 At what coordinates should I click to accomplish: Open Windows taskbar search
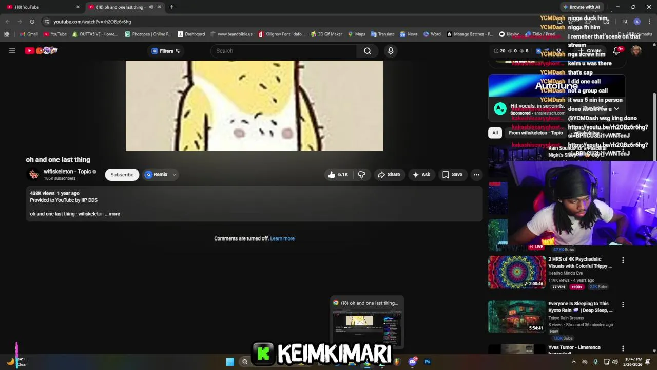tap(245, 362)
